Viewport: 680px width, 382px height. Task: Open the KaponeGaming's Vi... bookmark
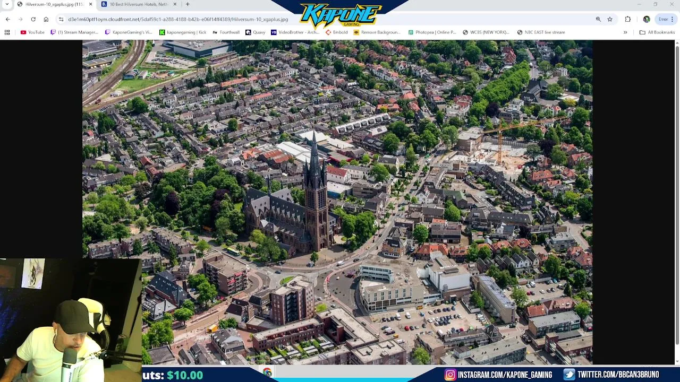pos(129,32)
